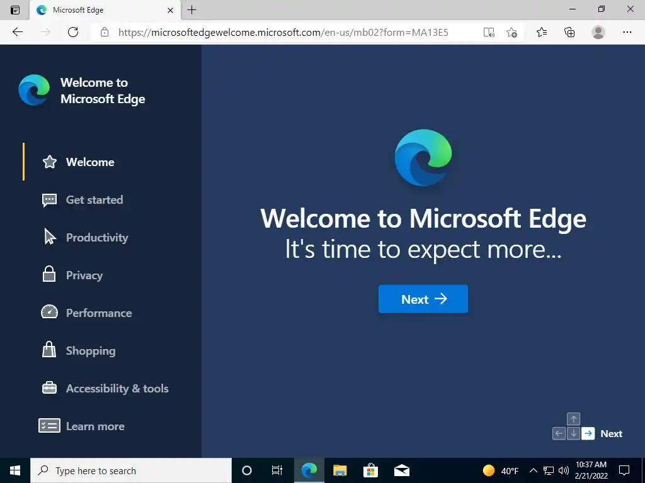The width and height of the screenshot is (645, 483).
Task: Open the Favorites list icon
Action: pos(542,32)
